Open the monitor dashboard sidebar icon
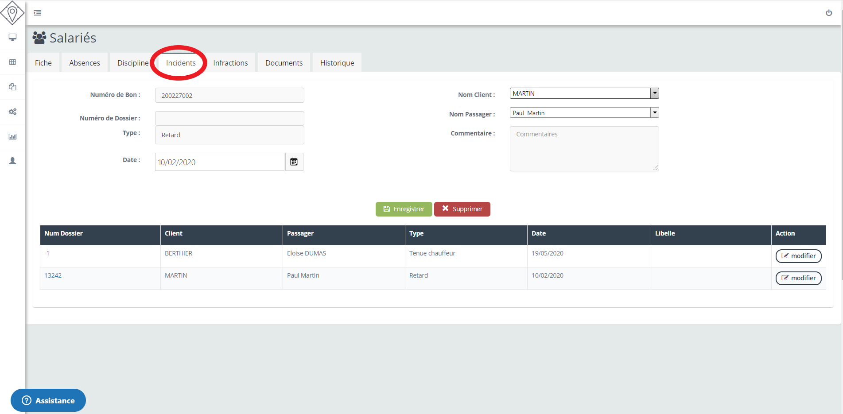Image resolution: width=843 pixels, height=414 pixels. tap(13, 37)
